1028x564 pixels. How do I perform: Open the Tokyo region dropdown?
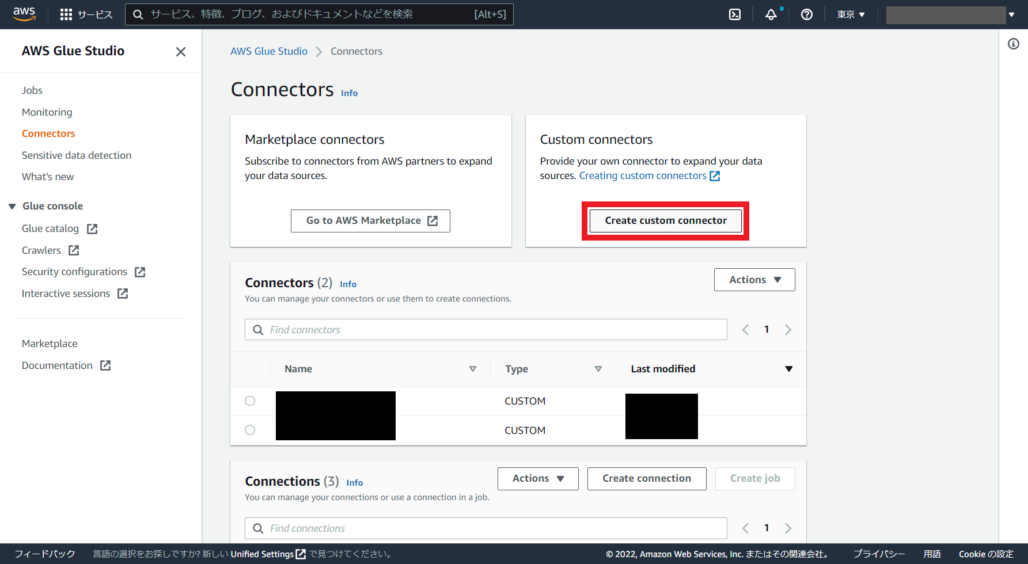pyautogui.click(x=851, y=14)
